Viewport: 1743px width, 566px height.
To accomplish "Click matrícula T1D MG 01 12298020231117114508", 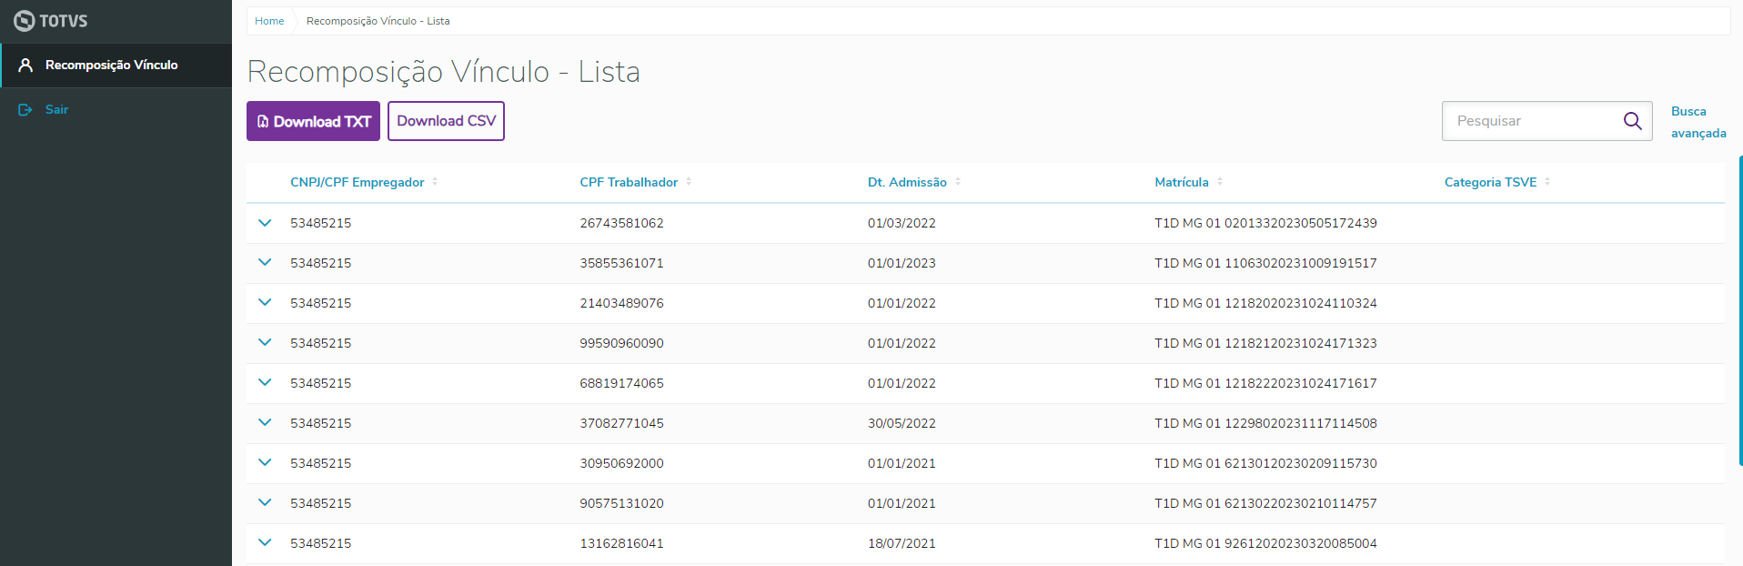I will (x=1265, y=423).
